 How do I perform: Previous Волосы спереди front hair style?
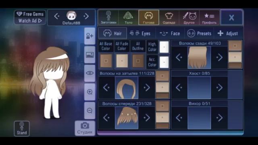coord(106,118)
